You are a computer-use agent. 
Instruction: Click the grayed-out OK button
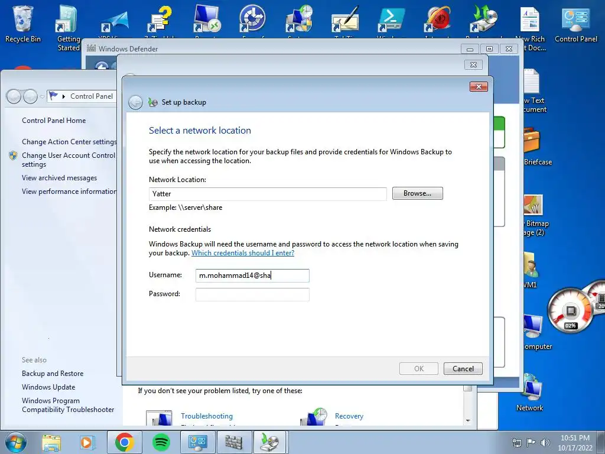pyautogui.click(x=419, y=369)
